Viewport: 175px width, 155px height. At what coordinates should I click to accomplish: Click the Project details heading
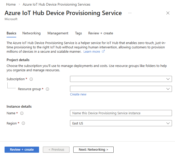point(18,60)
